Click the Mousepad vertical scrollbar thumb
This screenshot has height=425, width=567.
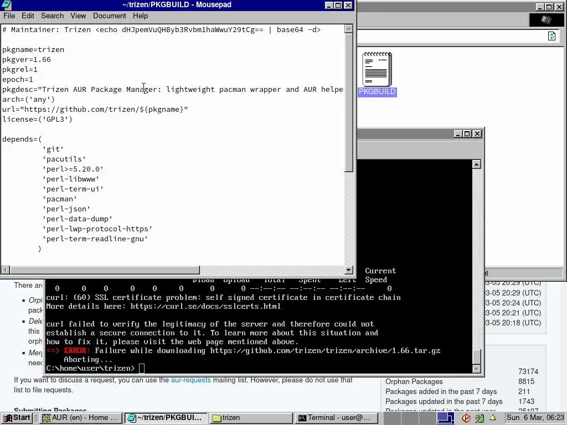point(349,102)
